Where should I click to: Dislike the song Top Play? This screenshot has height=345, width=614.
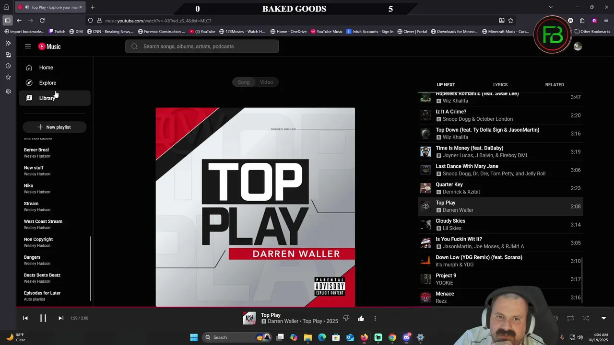click(346, 318)
